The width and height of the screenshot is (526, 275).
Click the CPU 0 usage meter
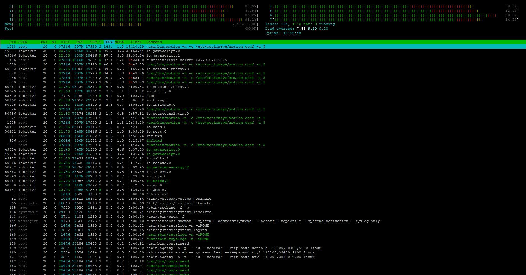pyautogui.click(x=134, y=6)
